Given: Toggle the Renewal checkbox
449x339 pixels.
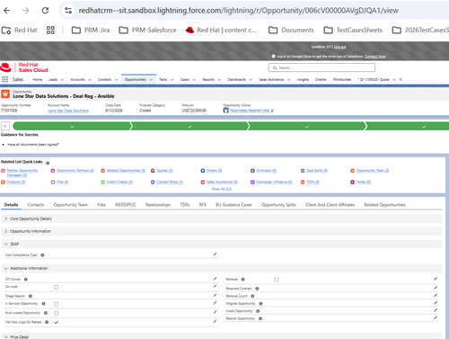Looking at the screenshot, I should 277,280.
